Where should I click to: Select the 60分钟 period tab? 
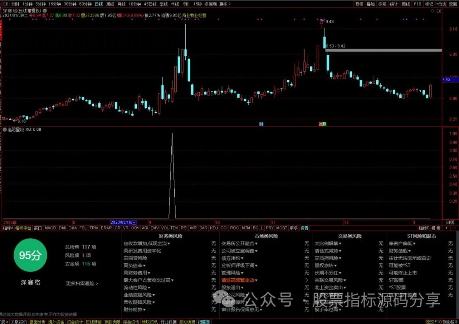tap(85, 4)
